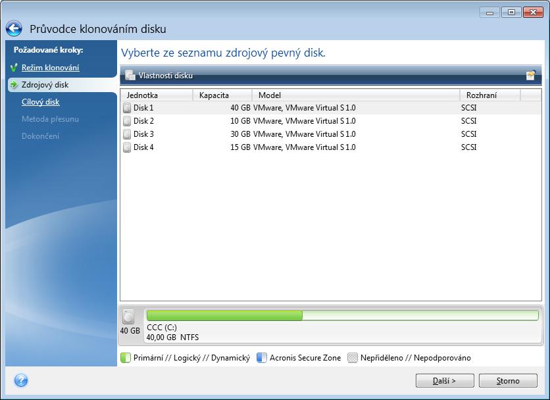Click the SCSI interface cell of Disk 4
This screenshot has height=400, width=550.
[x=468, y=147]
